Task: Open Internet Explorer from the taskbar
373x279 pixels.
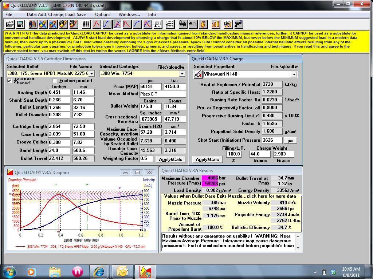Action: pyautogui.click(x=99, y=272)
